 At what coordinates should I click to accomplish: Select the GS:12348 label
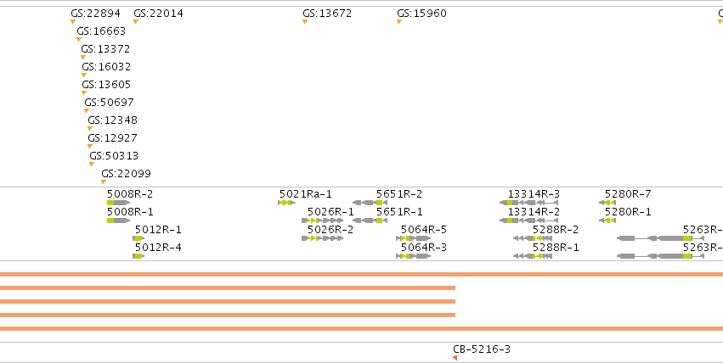112,120
